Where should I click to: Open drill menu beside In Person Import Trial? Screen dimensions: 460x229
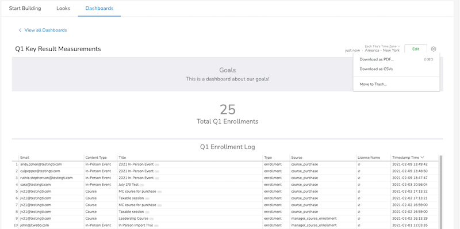click(156, 226)
